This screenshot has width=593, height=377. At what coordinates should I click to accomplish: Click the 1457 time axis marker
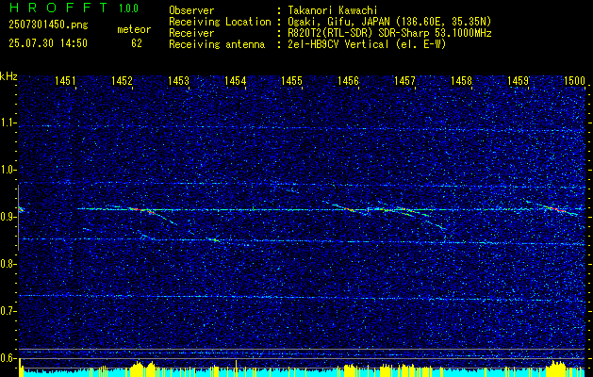point(404,80)
